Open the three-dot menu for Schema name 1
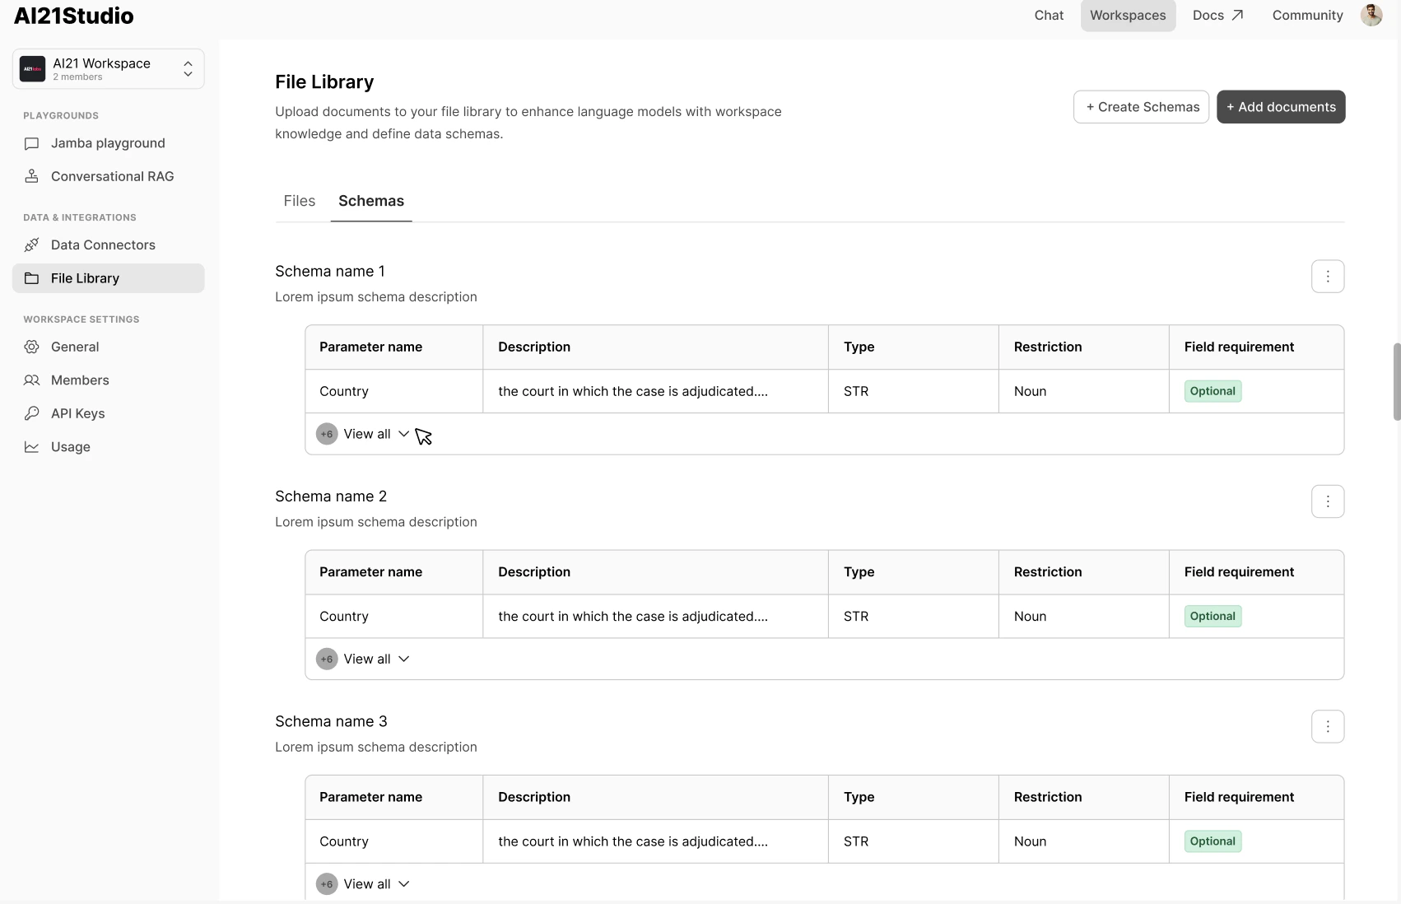This screenshot has height=904, width=1401. pyautogui.click(x=1327, y=277)
